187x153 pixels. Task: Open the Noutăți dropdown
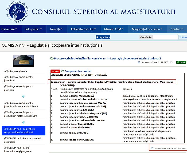[56, 29]
